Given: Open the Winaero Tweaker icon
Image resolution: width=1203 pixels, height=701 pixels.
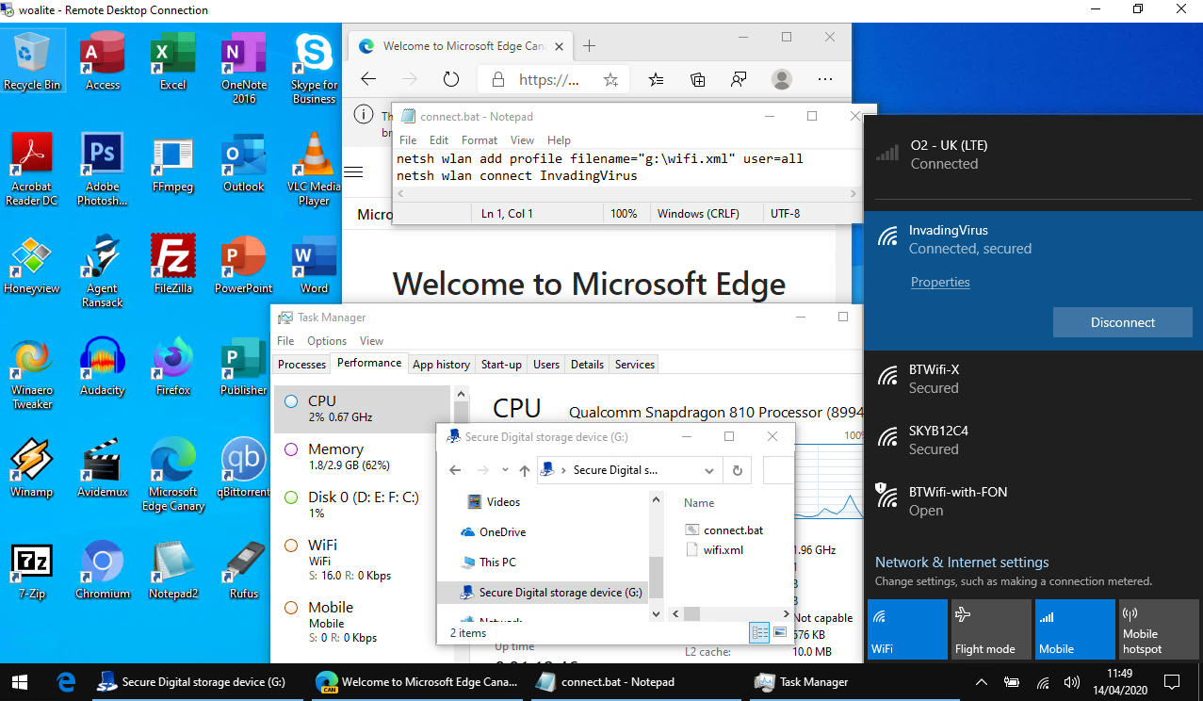Looking at the screenshot, I should [x=32, y=373].
